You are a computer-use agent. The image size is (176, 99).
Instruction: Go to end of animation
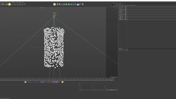tap(38, 82)
